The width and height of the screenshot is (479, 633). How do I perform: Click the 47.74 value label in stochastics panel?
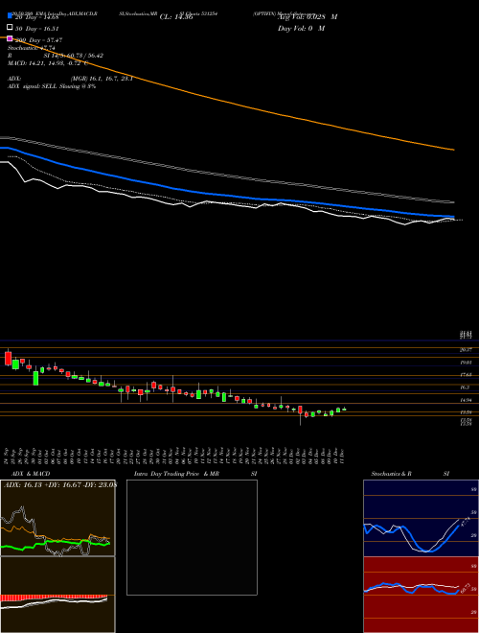click(464, 521)
